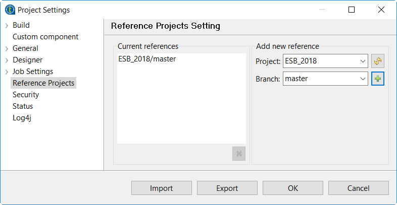Click the green plus add reference icon
The width and height of the screenshot is (397, 205).
click(x=378, y=79)
